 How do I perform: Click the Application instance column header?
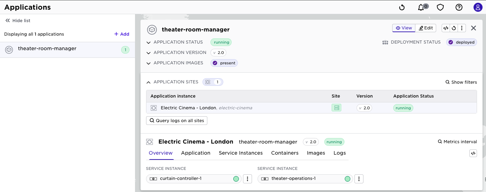coord(173,96)
